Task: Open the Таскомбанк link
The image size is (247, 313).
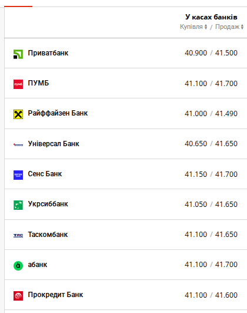Action: point(48,235)
